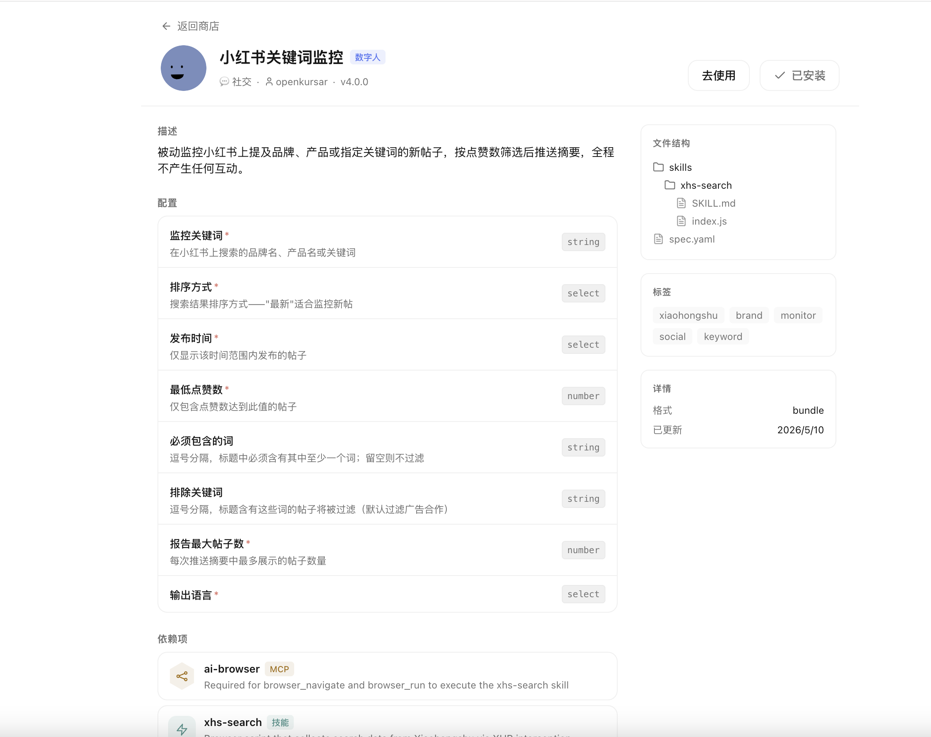Viewport: 931px width, 737px height.
Task: Click the 发布时间 config row title
Action: click(191, 338)
